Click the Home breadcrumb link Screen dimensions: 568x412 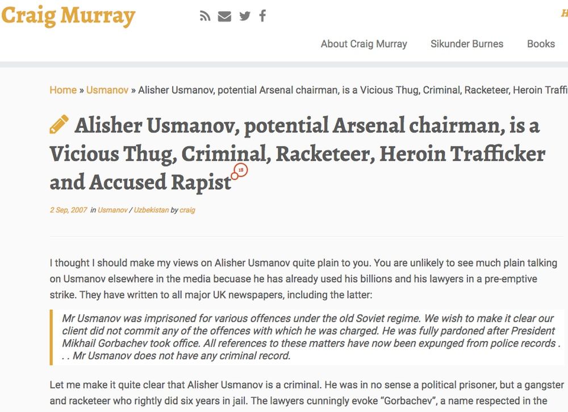[x=63, y=90]
